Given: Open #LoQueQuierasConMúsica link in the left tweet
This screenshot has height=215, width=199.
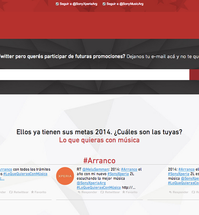Looking at the screenshot, I should coord(25,174).
